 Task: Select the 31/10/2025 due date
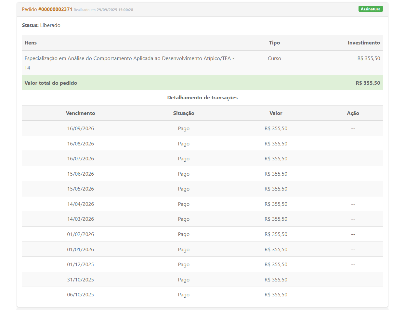[x=81, y=280]
